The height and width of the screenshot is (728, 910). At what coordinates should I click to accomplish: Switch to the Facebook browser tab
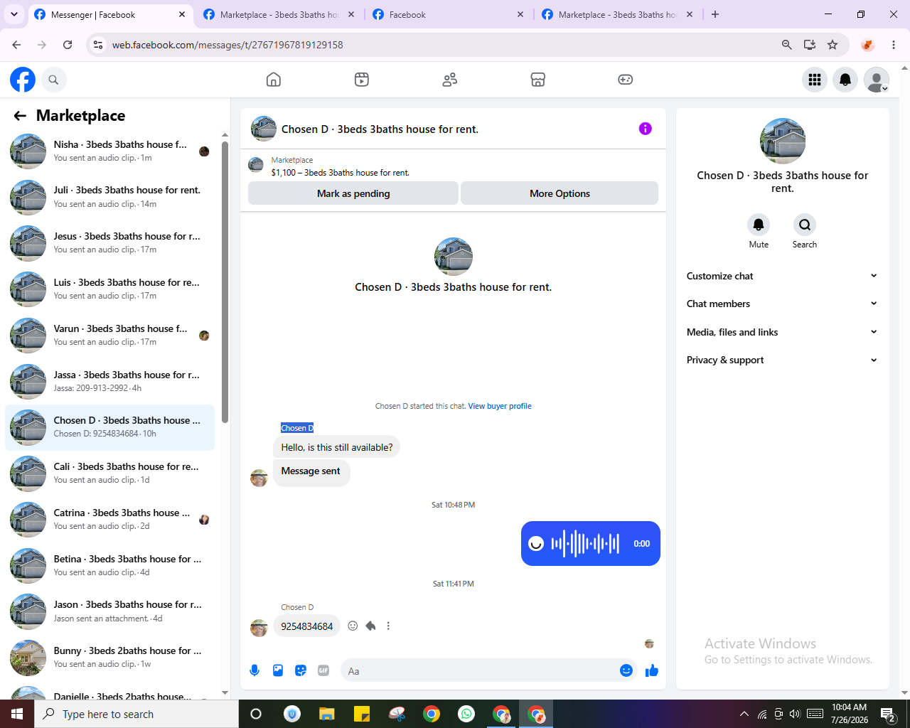tap(448, 14)
